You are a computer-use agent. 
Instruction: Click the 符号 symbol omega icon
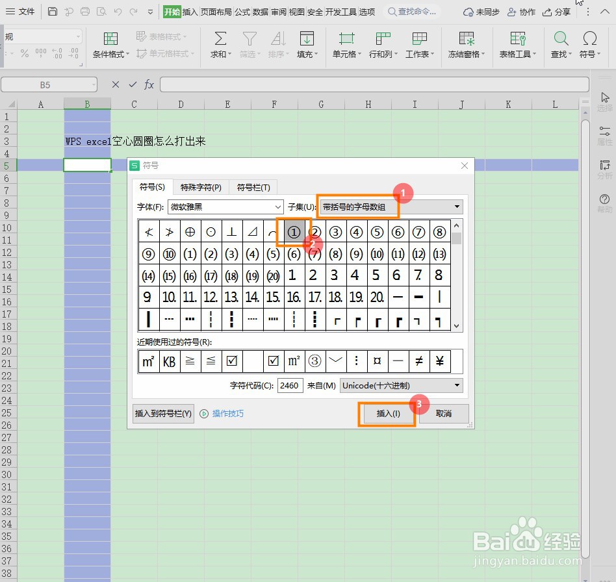point(589,38)
